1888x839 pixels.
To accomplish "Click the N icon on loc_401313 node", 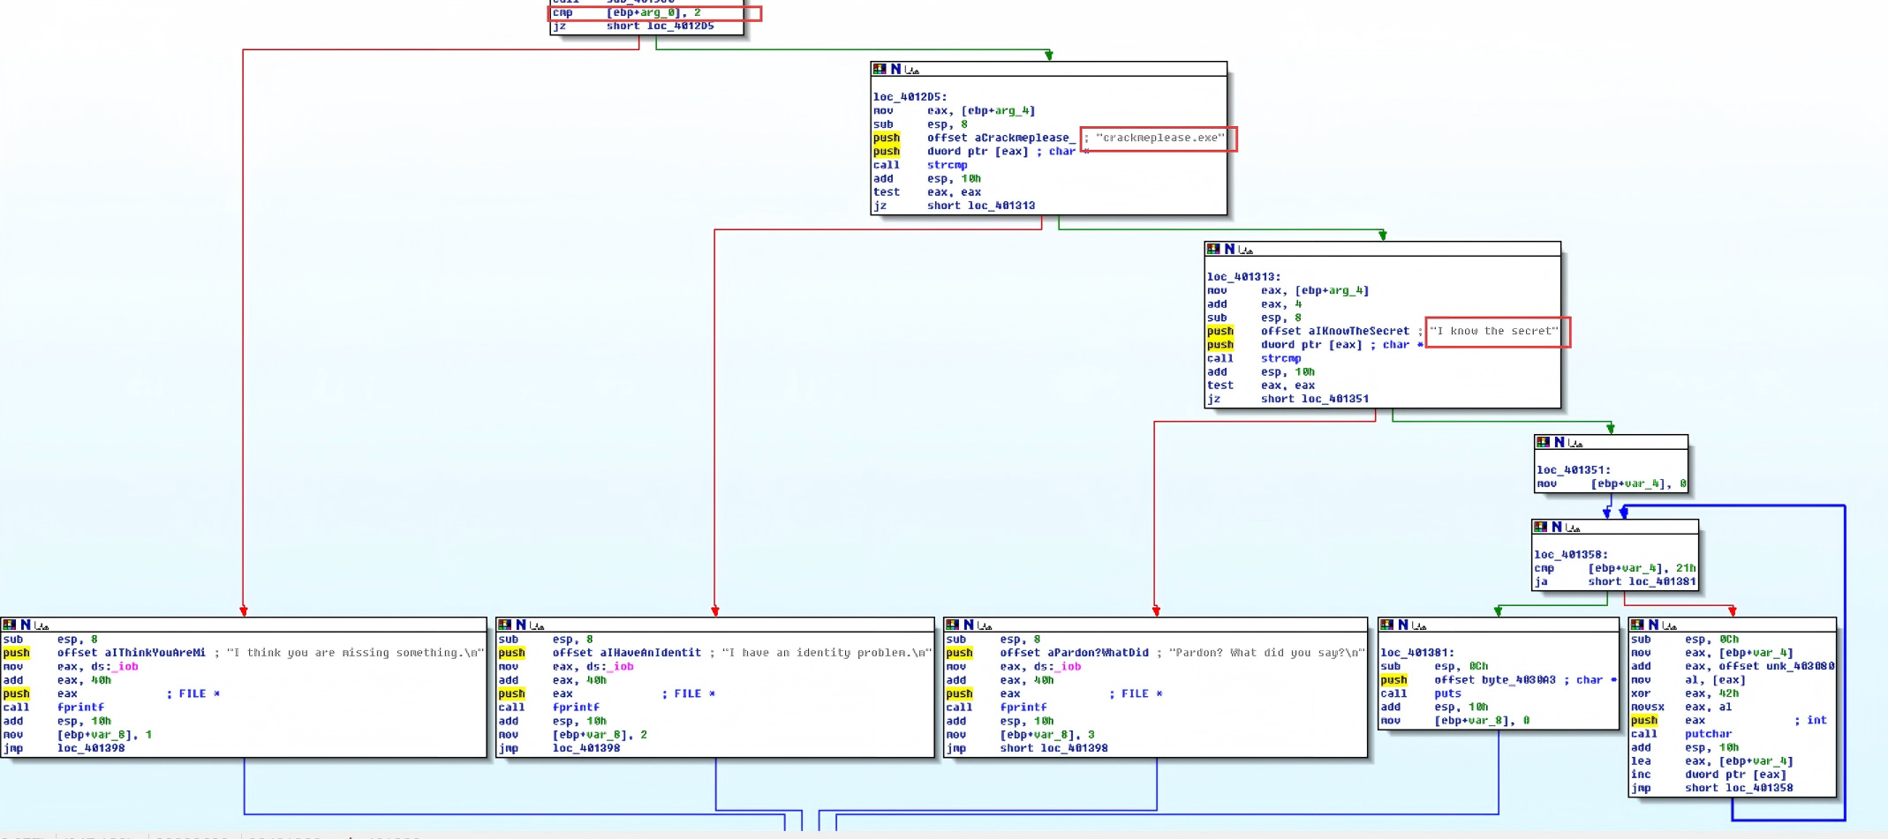I will pos(1229,249).
